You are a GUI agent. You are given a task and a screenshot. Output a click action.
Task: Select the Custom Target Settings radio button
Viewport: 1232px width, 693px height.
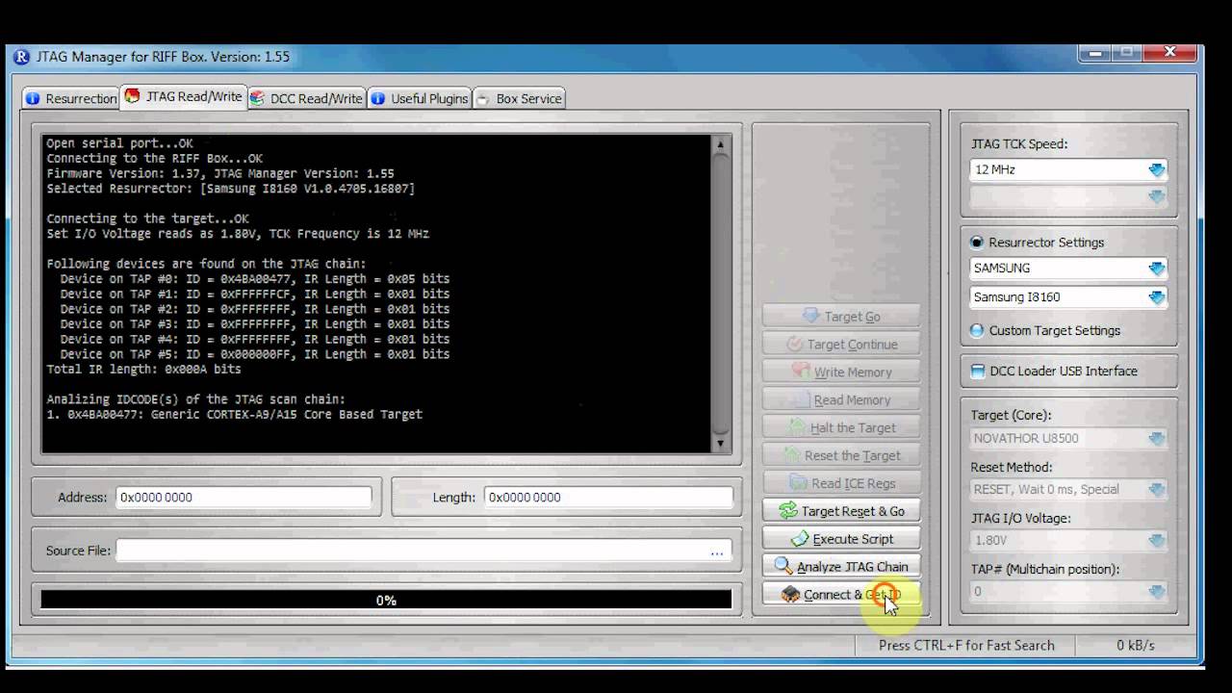pos(978,330)
